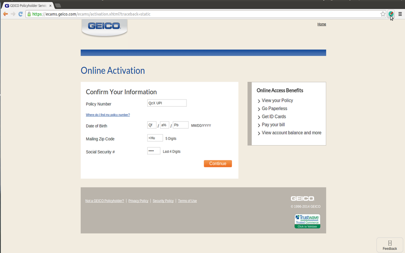Click the browser back arrow
Image resolution: width=405 pixels, height=253 pixels.
click(5, 14)
